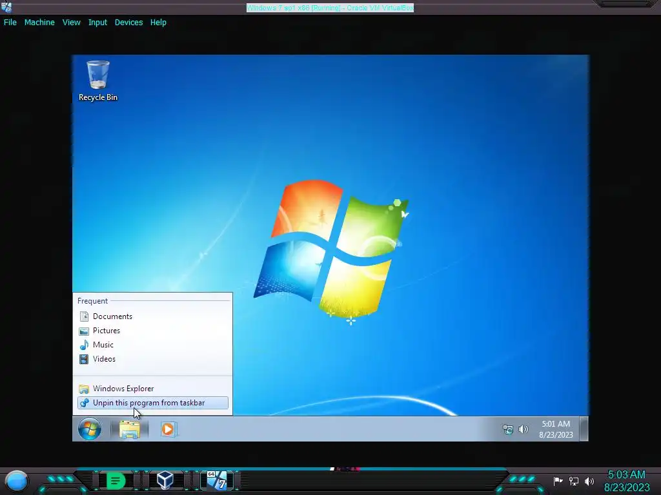Open Pictures from the jump list

click(152, 331)
